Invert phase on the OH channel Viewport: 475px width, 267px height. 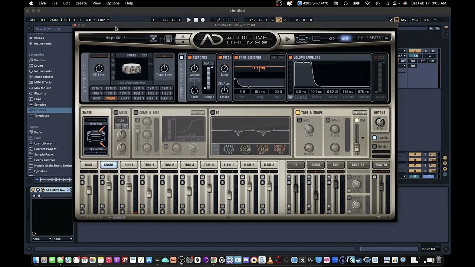289,206
